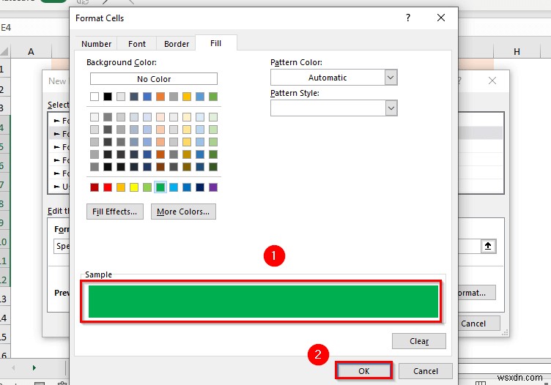Click Cancel in New Formatting Rule window
This screenshot has width=551, height=385.
pos(478,324)
